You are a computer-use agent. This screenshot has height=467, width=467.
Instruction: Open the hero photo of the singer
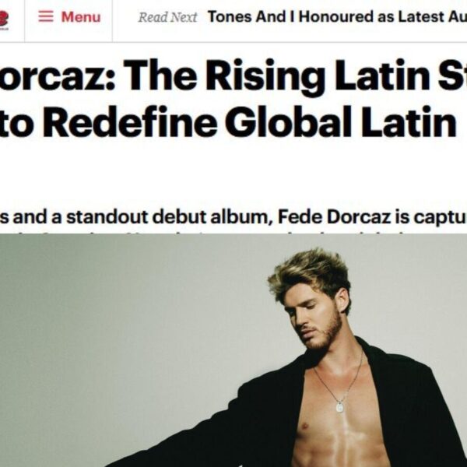point(233,350)
